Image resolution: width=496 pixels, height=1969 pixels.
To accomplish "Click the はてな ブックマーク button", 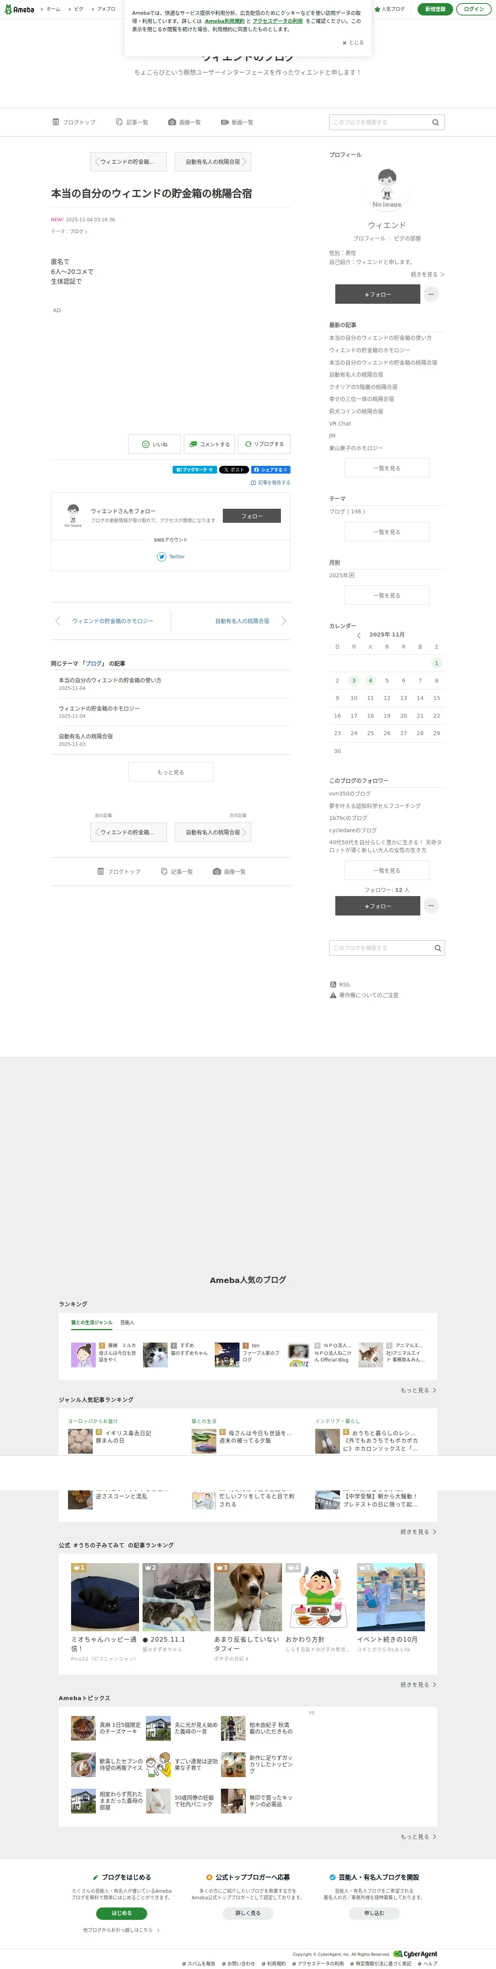I will [x=195, y=470].
